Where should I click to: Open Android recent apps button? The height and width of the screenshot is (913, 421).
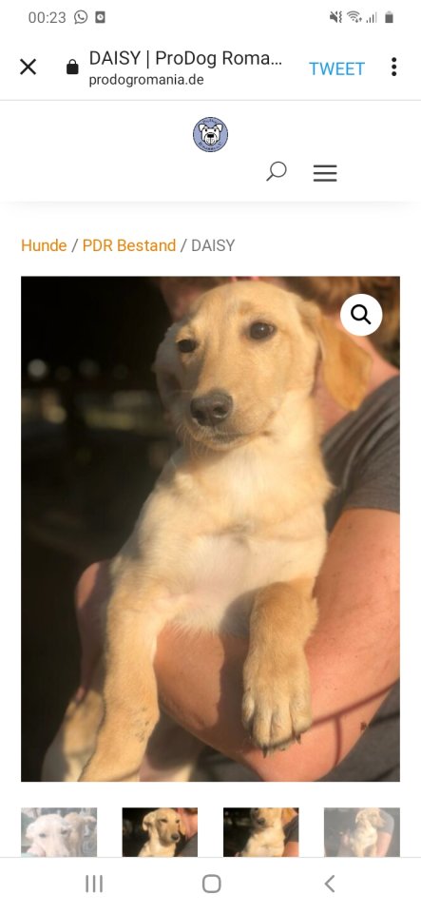click(94, 884)
